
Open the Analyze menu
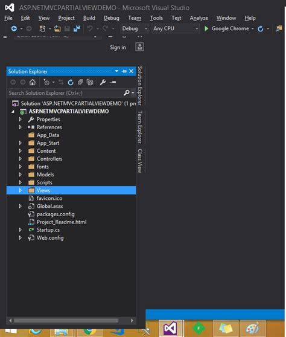point(199,18)
